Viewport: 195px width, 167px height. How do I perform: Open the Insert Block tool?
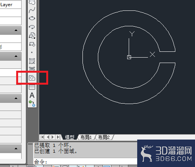(x=32, y=36)
